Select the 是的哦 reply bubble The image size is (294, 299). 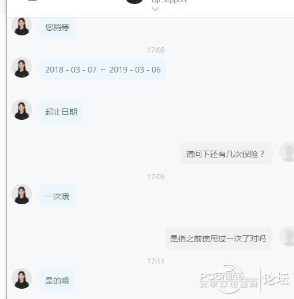coord(57,281)
